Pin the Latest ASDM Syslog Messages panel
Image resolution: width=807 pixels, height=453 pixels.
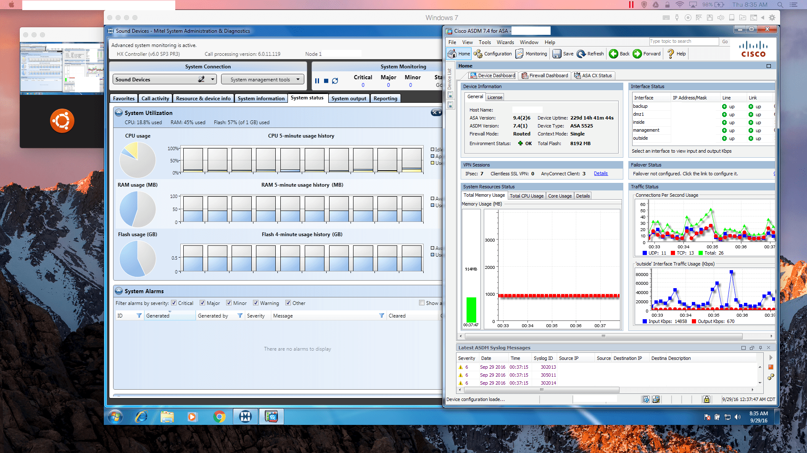click(760, 348)
